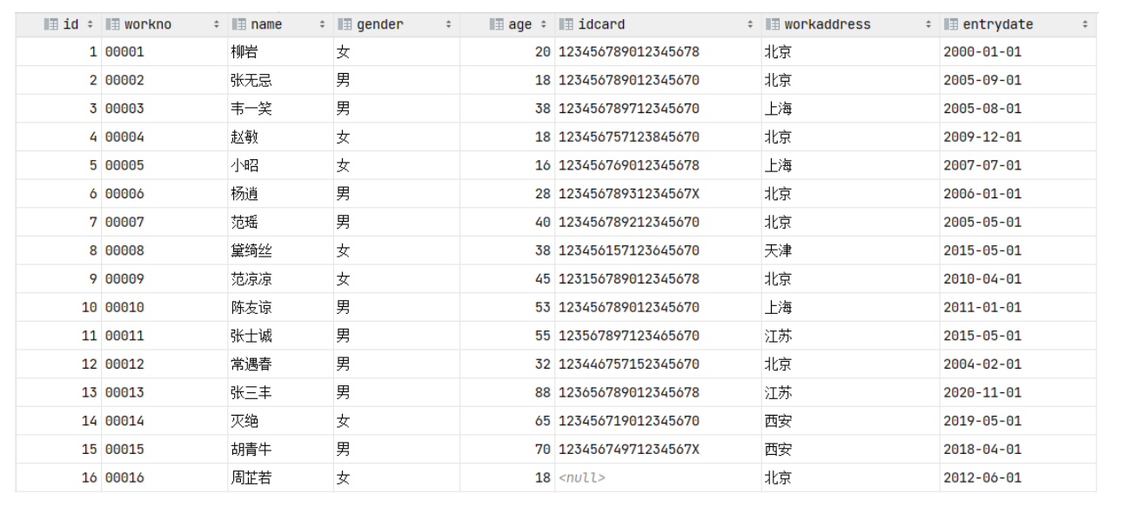This screenshot has height=507, width=1132.
Task: Select the name cell 小昭
Action: point(280,165)
